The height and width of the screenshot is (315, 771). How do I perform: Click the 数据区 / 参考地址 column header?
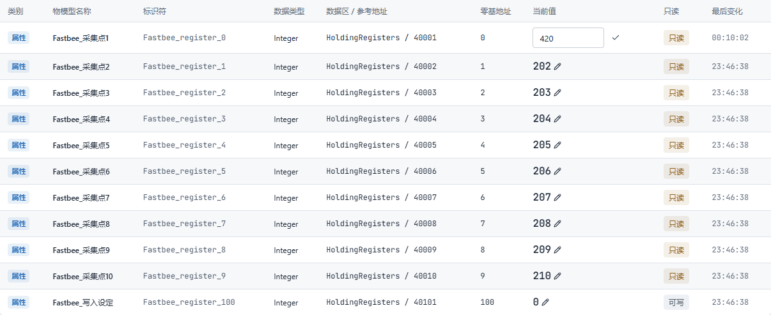click(x=357, y=12)
